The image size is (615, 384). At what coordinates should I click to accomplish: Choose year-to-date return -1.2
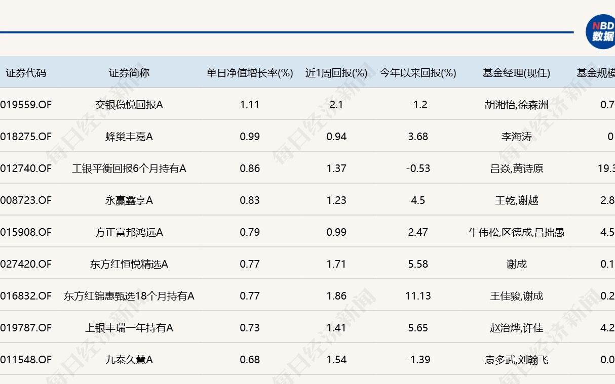coord(418,105)
